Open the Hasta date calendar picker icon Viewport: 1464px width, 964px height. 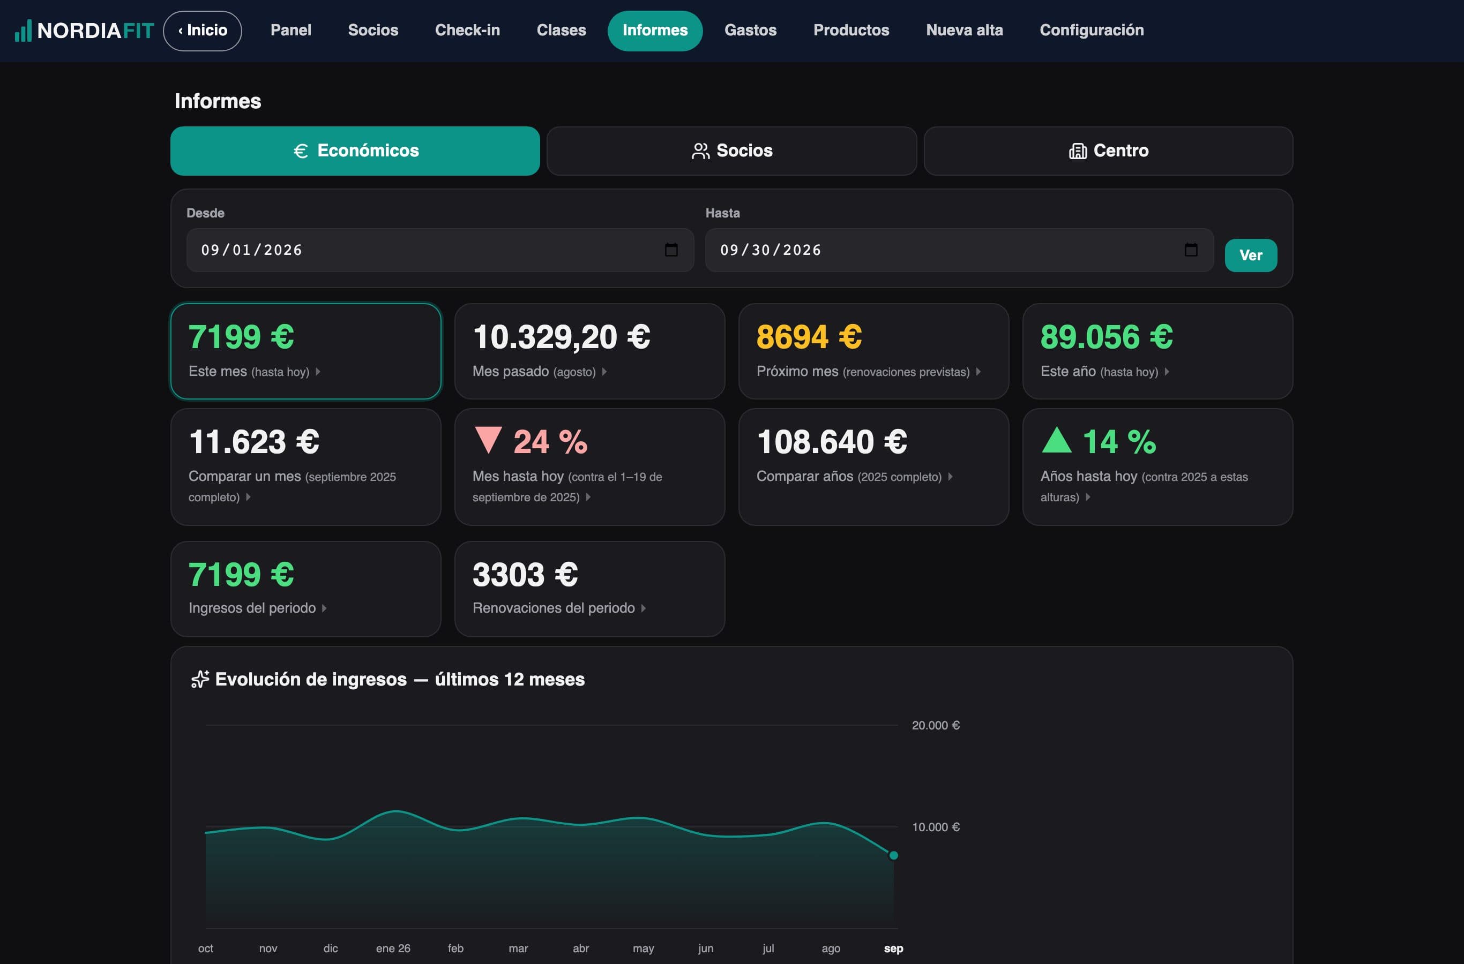[x=1191, y=250]
